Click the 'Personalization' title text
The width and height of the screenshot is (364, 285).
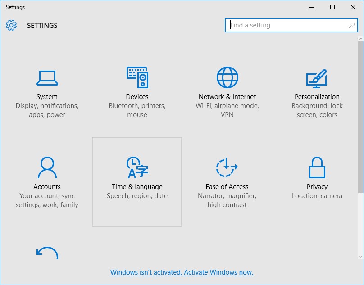click(317, 96)
